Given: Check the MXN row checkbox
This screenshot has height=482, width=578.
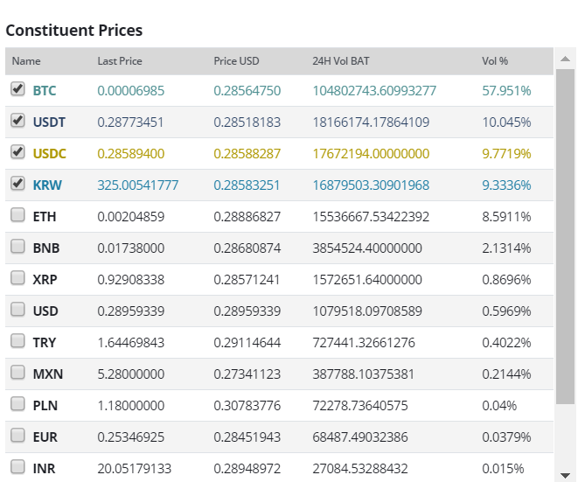Looking at the screenshot, I should (17, 372).
